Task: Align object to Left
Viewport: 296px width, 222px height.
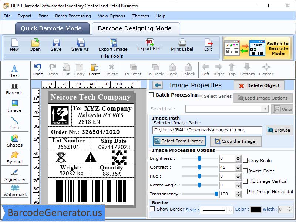Action: pyautogui.click(x=206, y=70)
